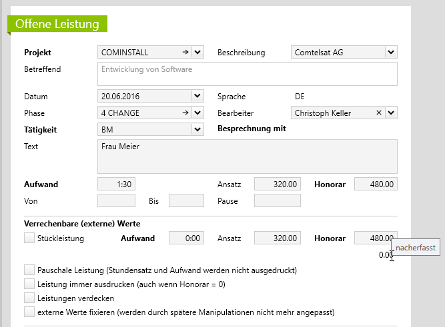Click the Von time input field

(117, 200)
